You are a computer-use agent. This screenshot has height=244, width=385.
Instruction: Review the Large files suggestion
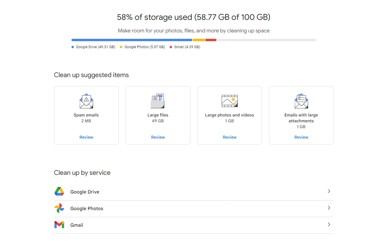pyautogui.click(x=158, y=137)
